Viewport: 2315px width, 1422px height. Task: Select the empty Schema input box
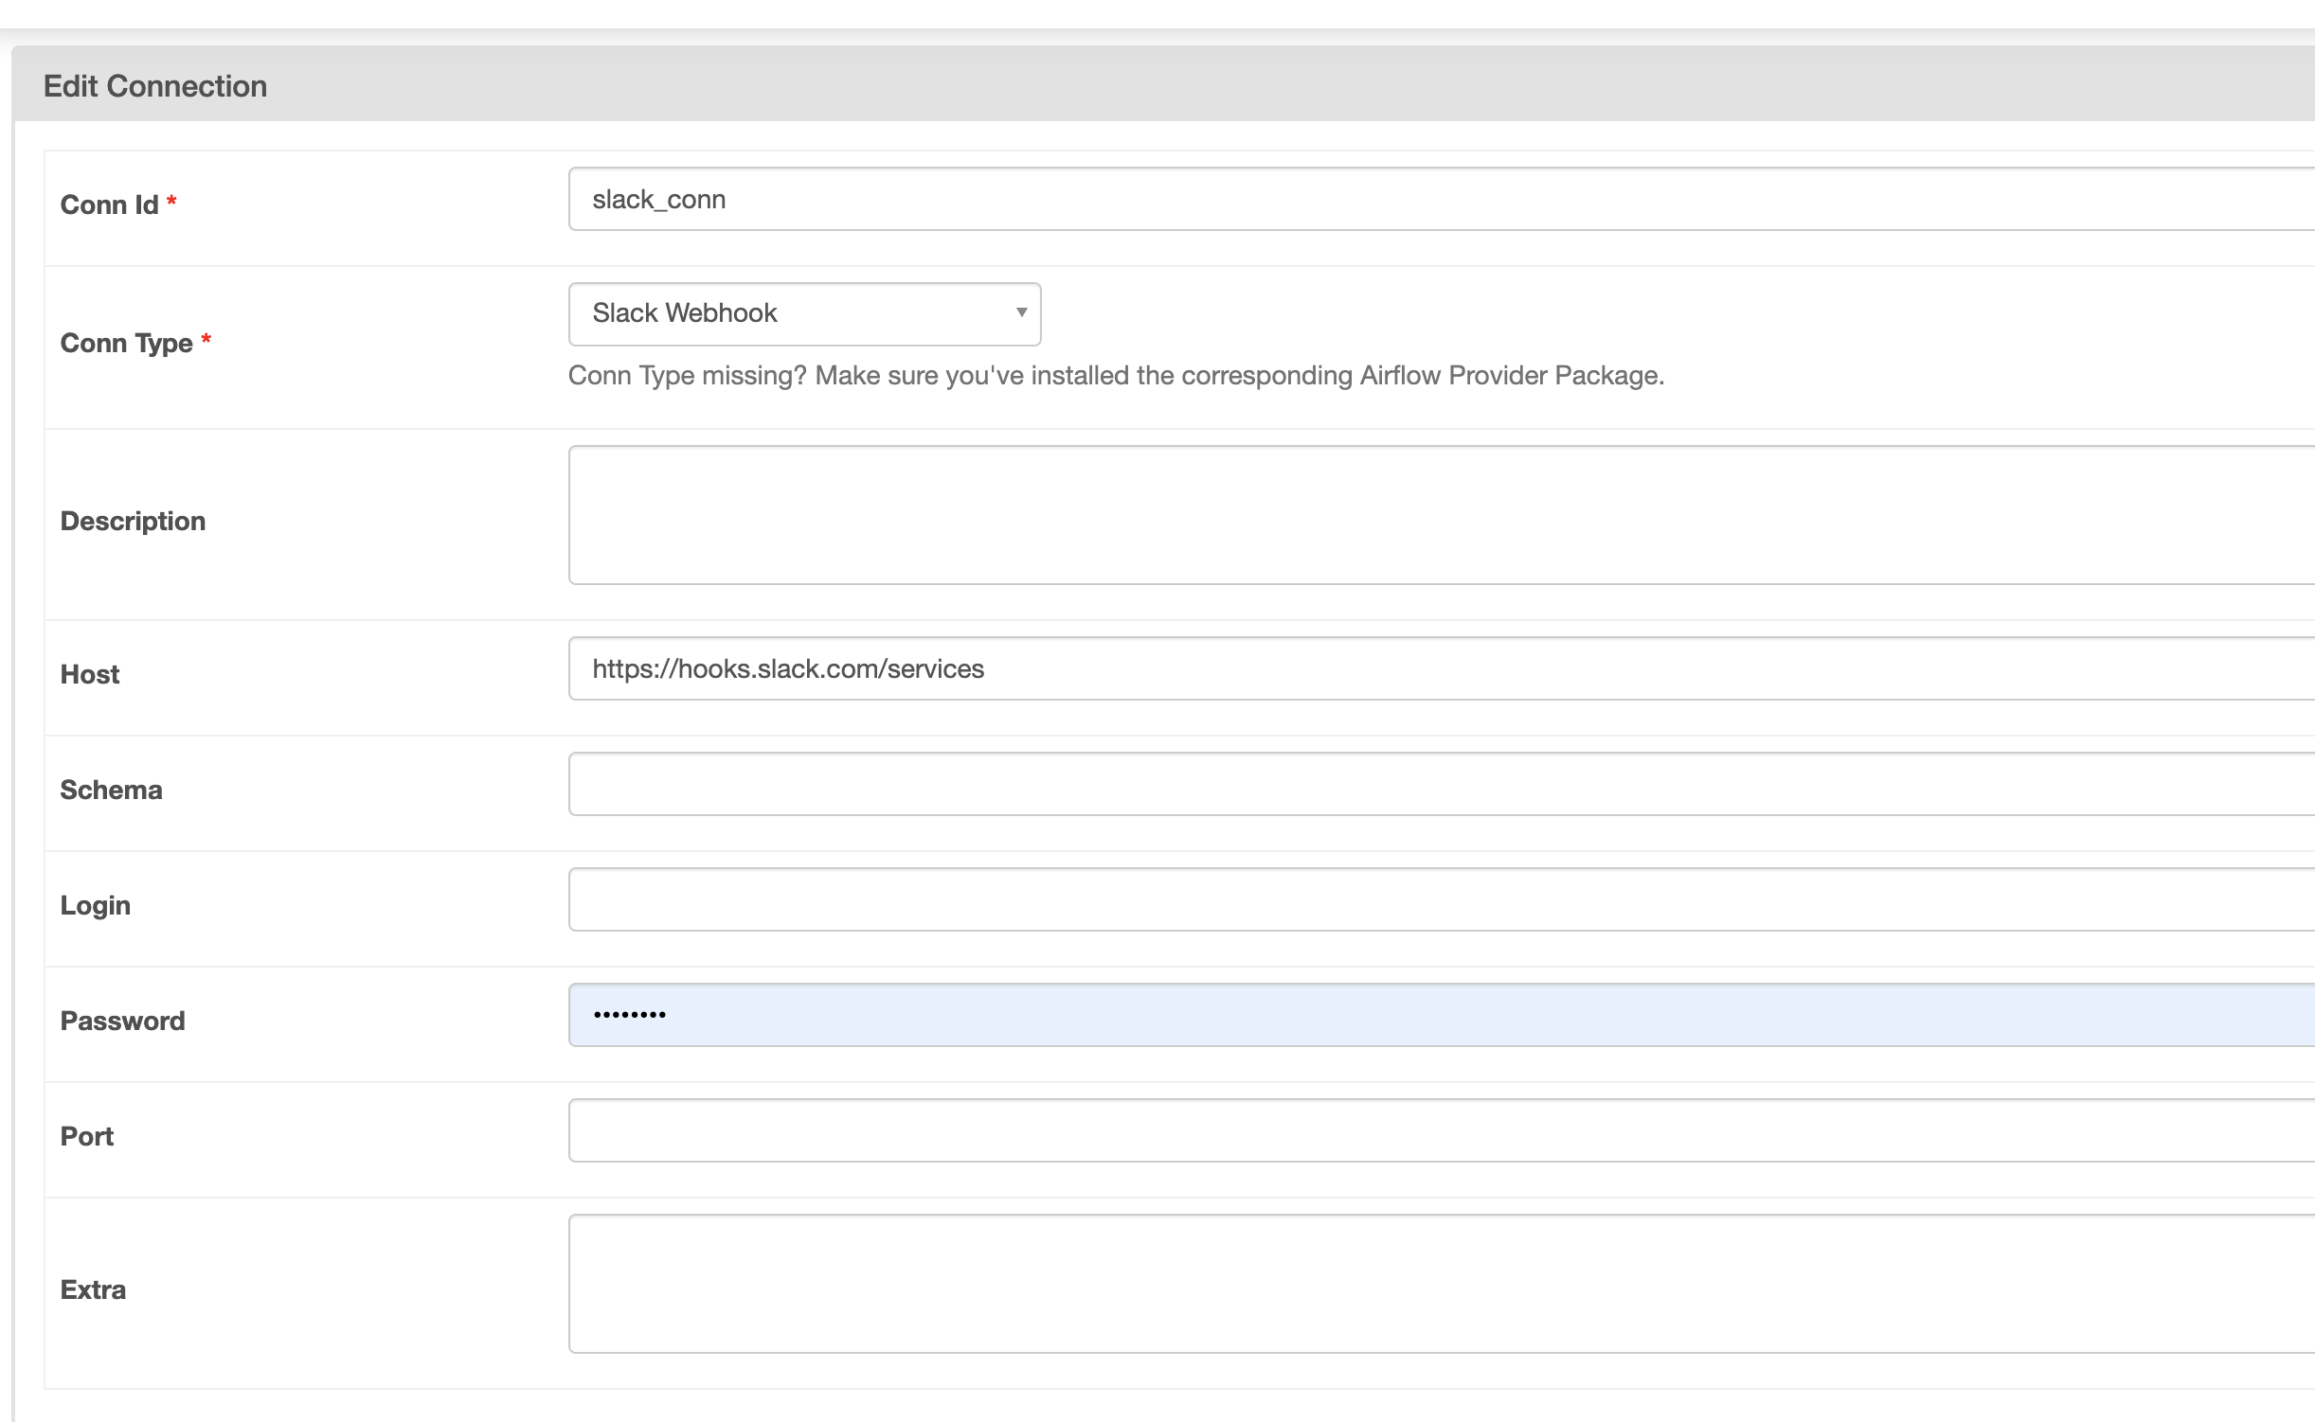(1440, 784)
